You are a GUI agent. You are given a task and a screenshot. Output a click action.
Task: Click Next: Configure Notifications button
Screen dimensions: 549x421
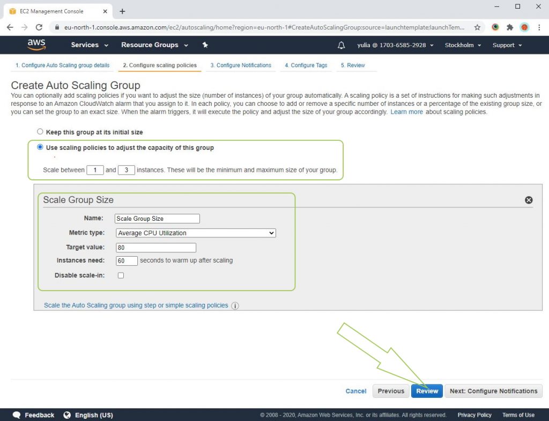tap(493, 391)
